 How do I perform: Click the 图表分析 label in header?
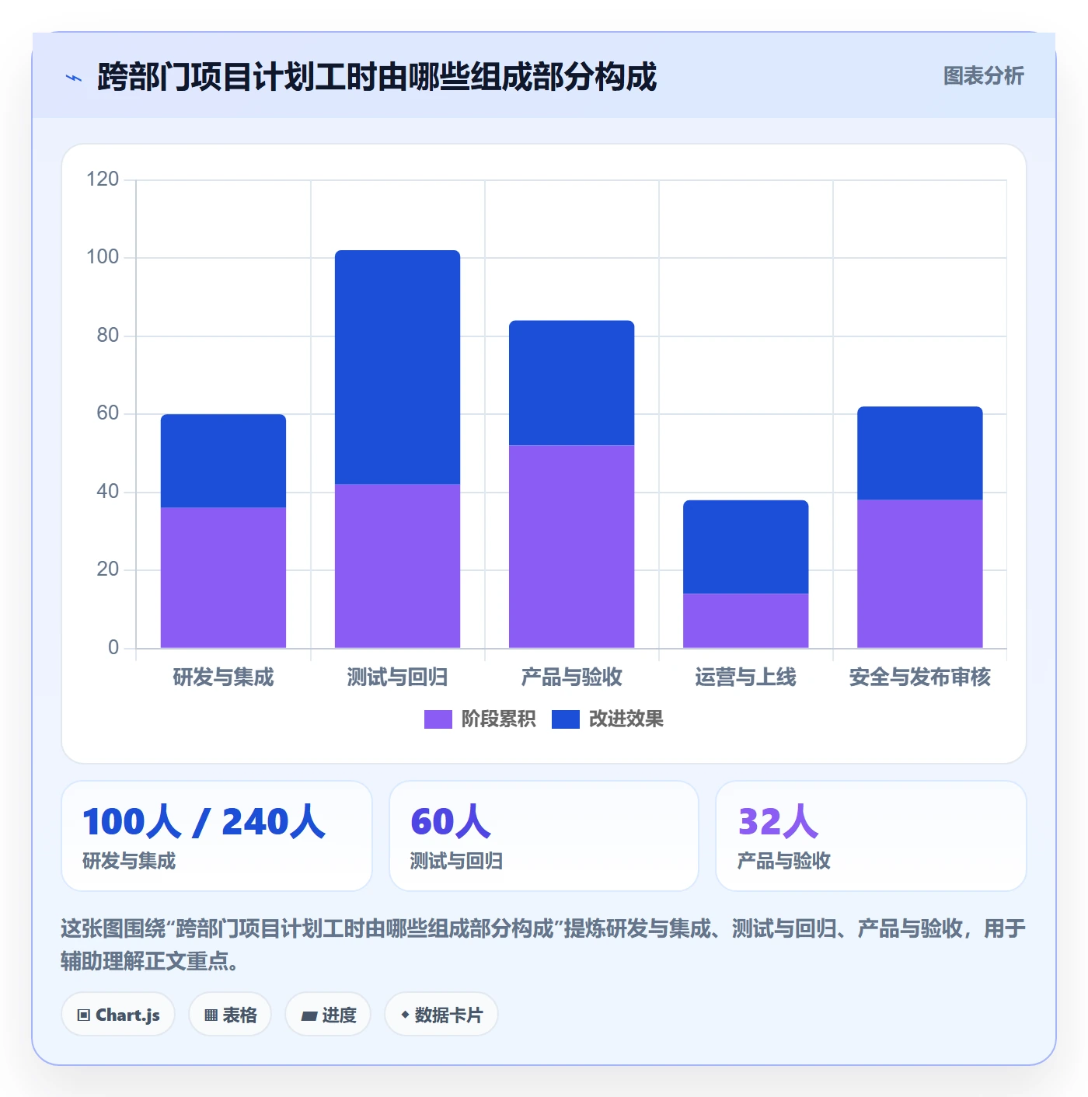[x=983, y=76]
